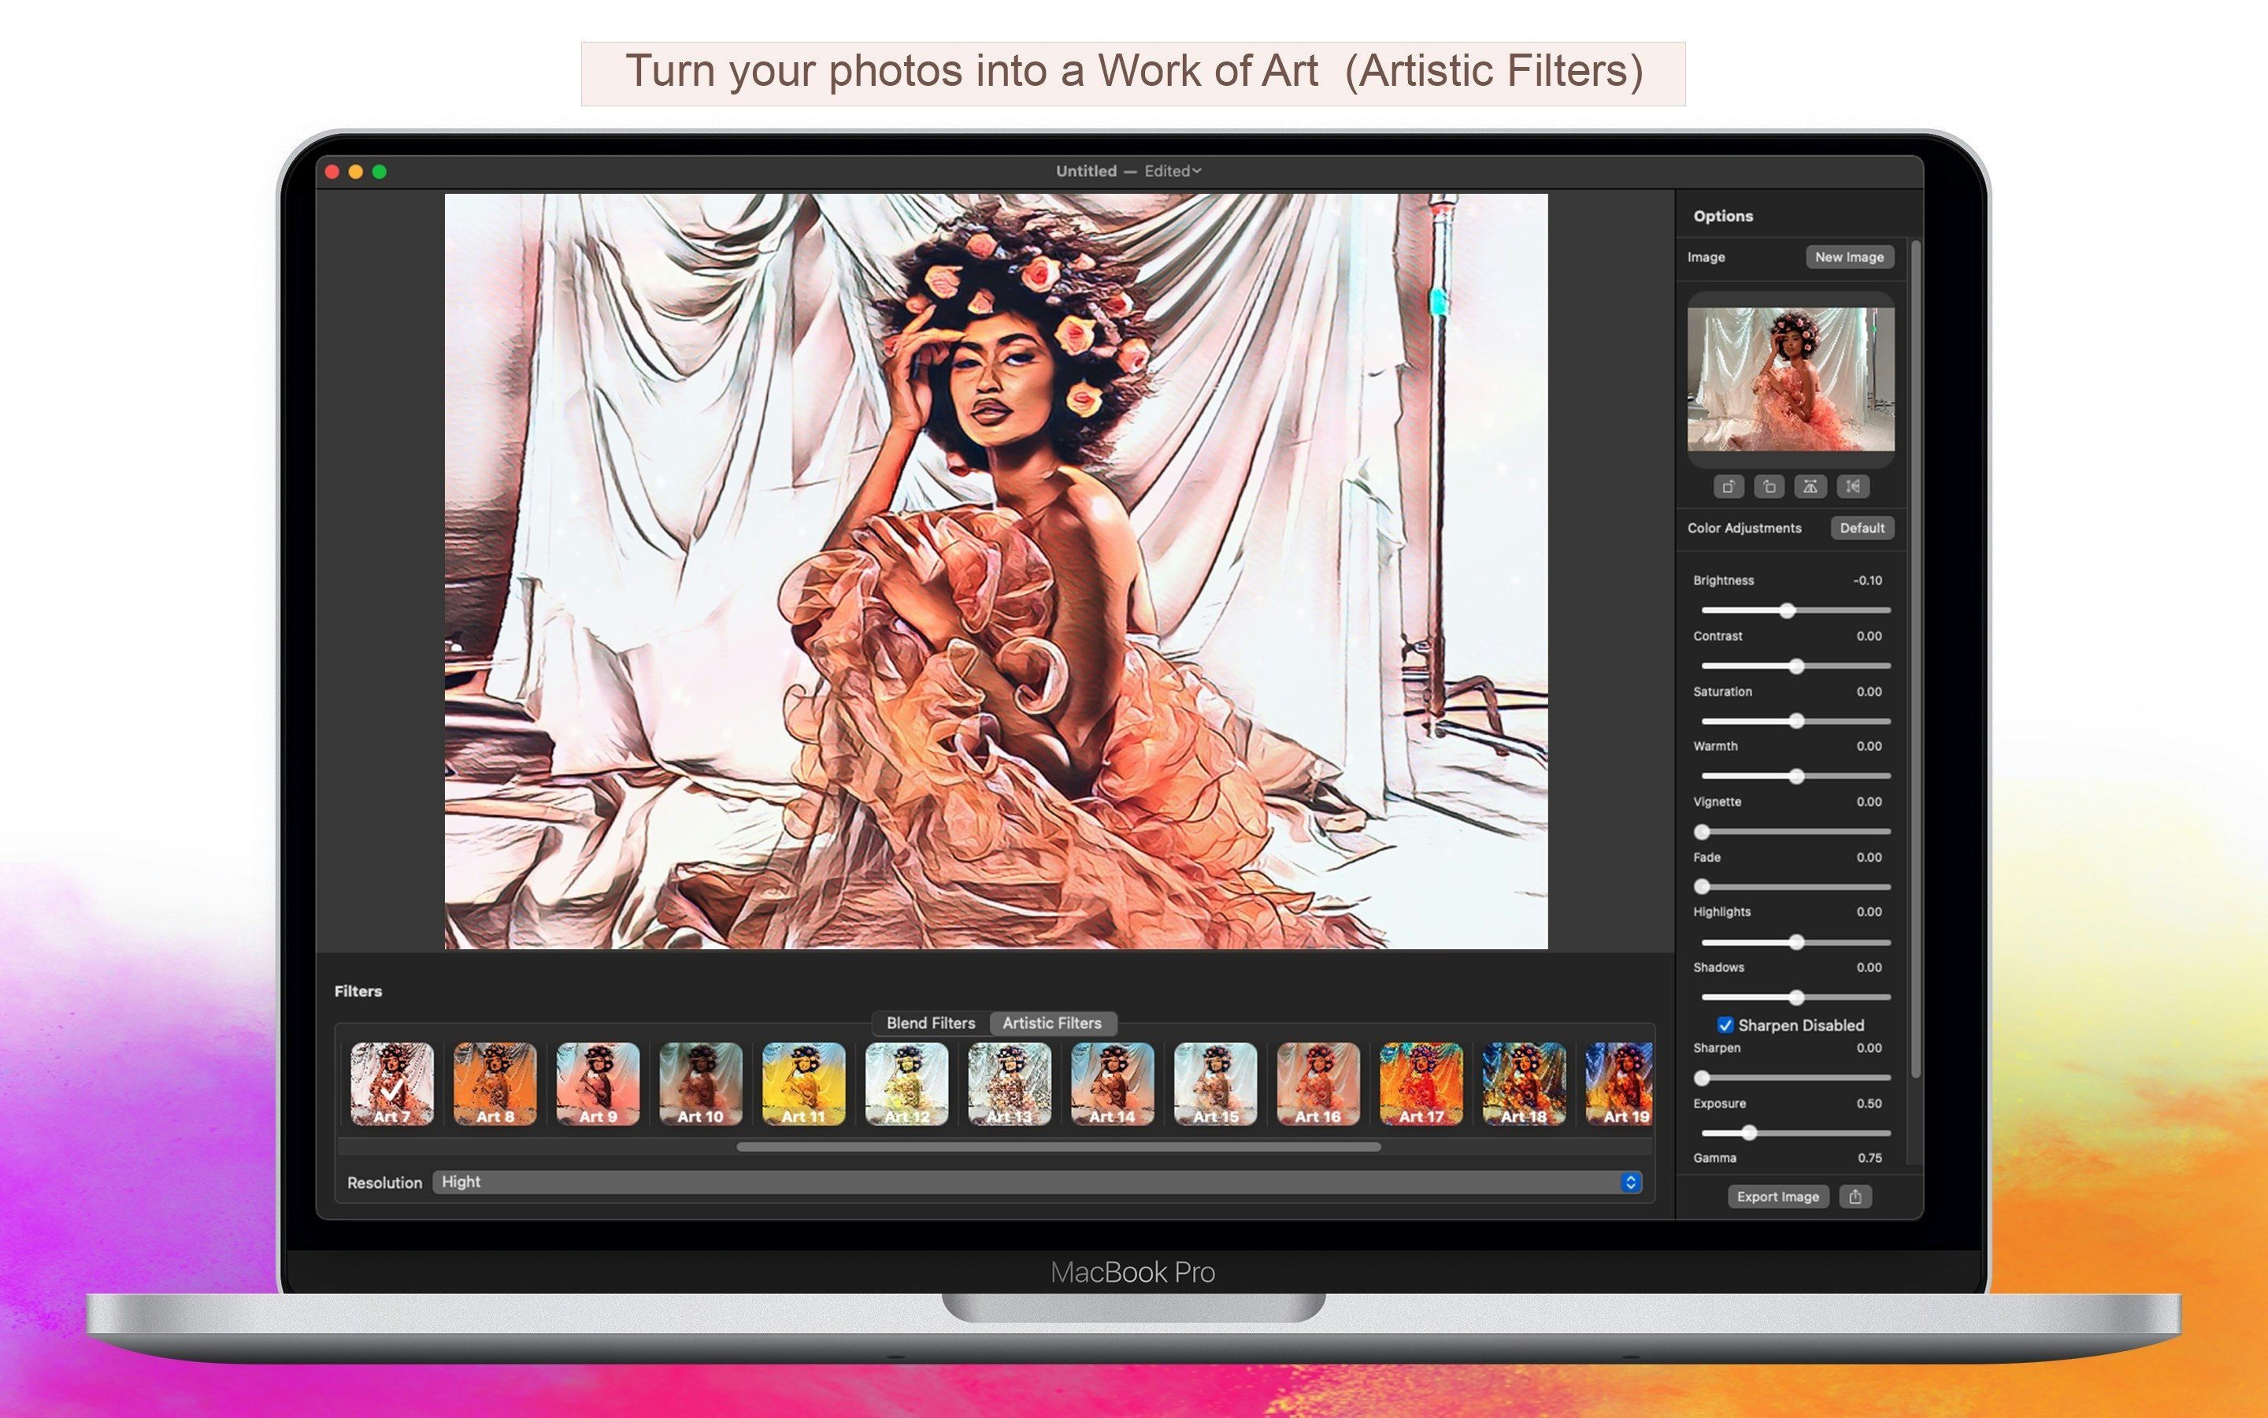2268x1418 pixels.
Task: Select the Artistic Filters tab
Action: tap(1051, 1023)
